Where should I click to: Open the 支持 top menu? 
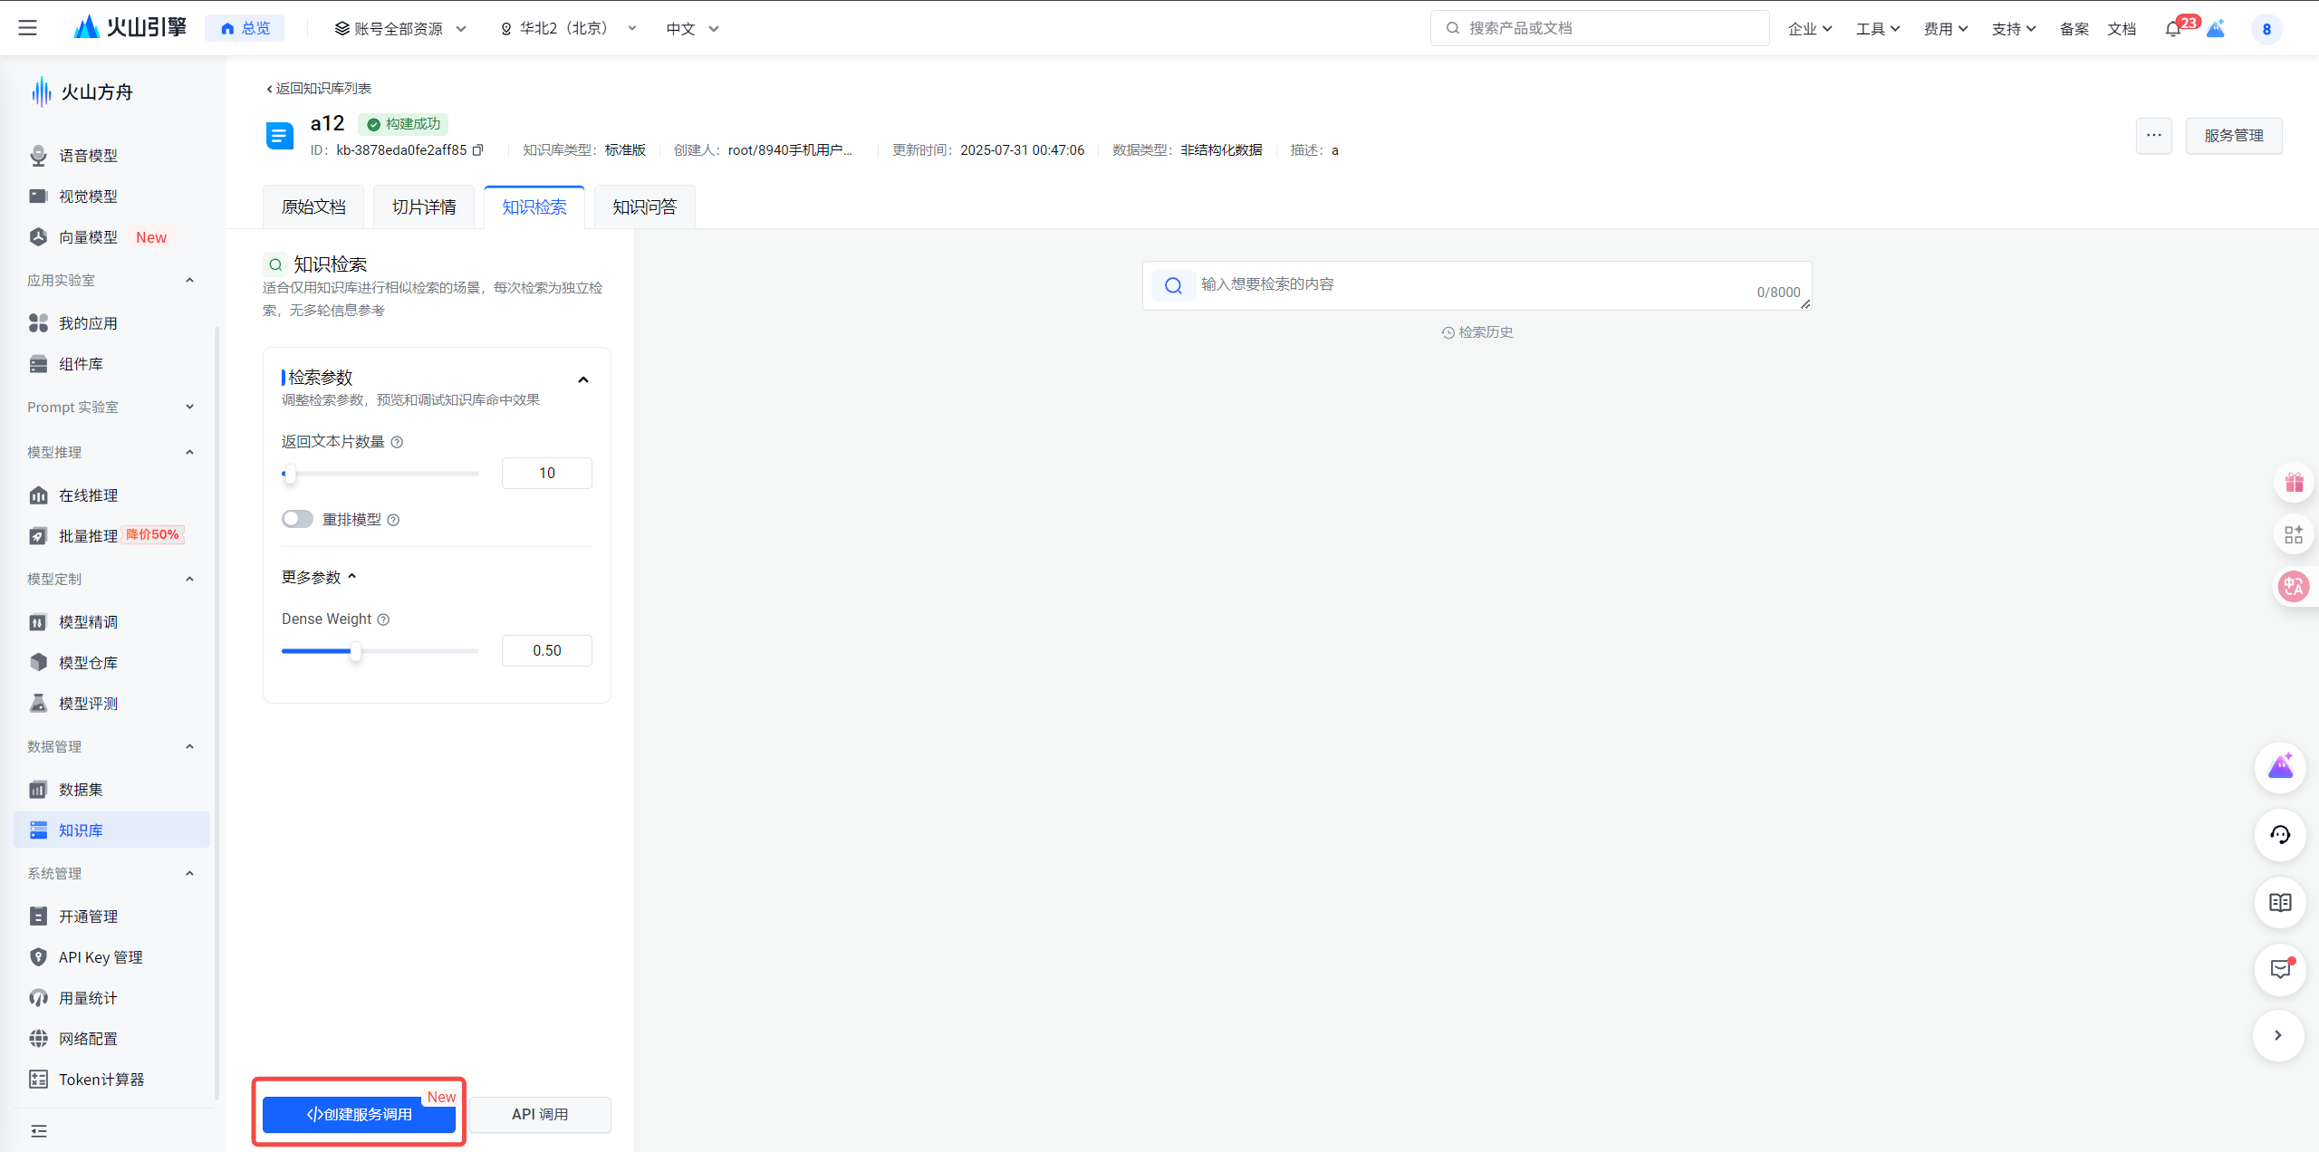coord(2014,29)
